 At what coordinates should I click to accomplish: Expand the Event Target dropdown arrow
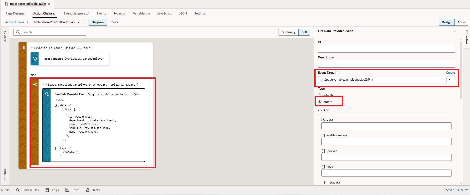coord(450,80)
